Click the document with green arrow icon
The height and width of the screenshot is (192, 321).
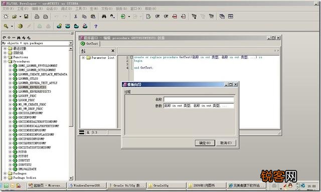pos(123,17)
